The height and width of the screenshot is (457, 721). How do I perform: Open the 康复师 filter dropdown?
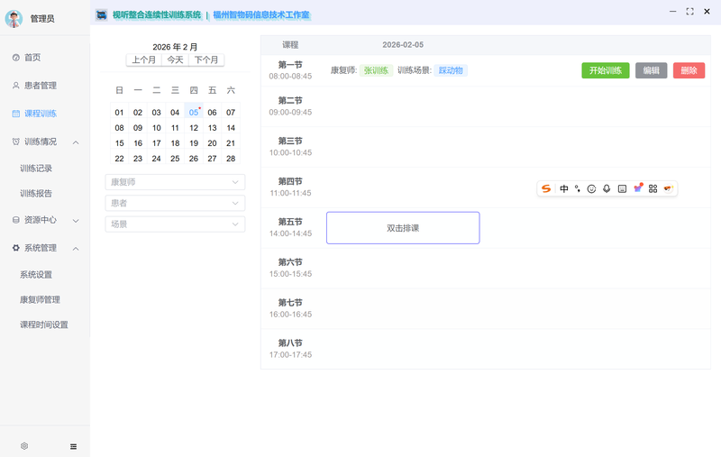point(175,182)
